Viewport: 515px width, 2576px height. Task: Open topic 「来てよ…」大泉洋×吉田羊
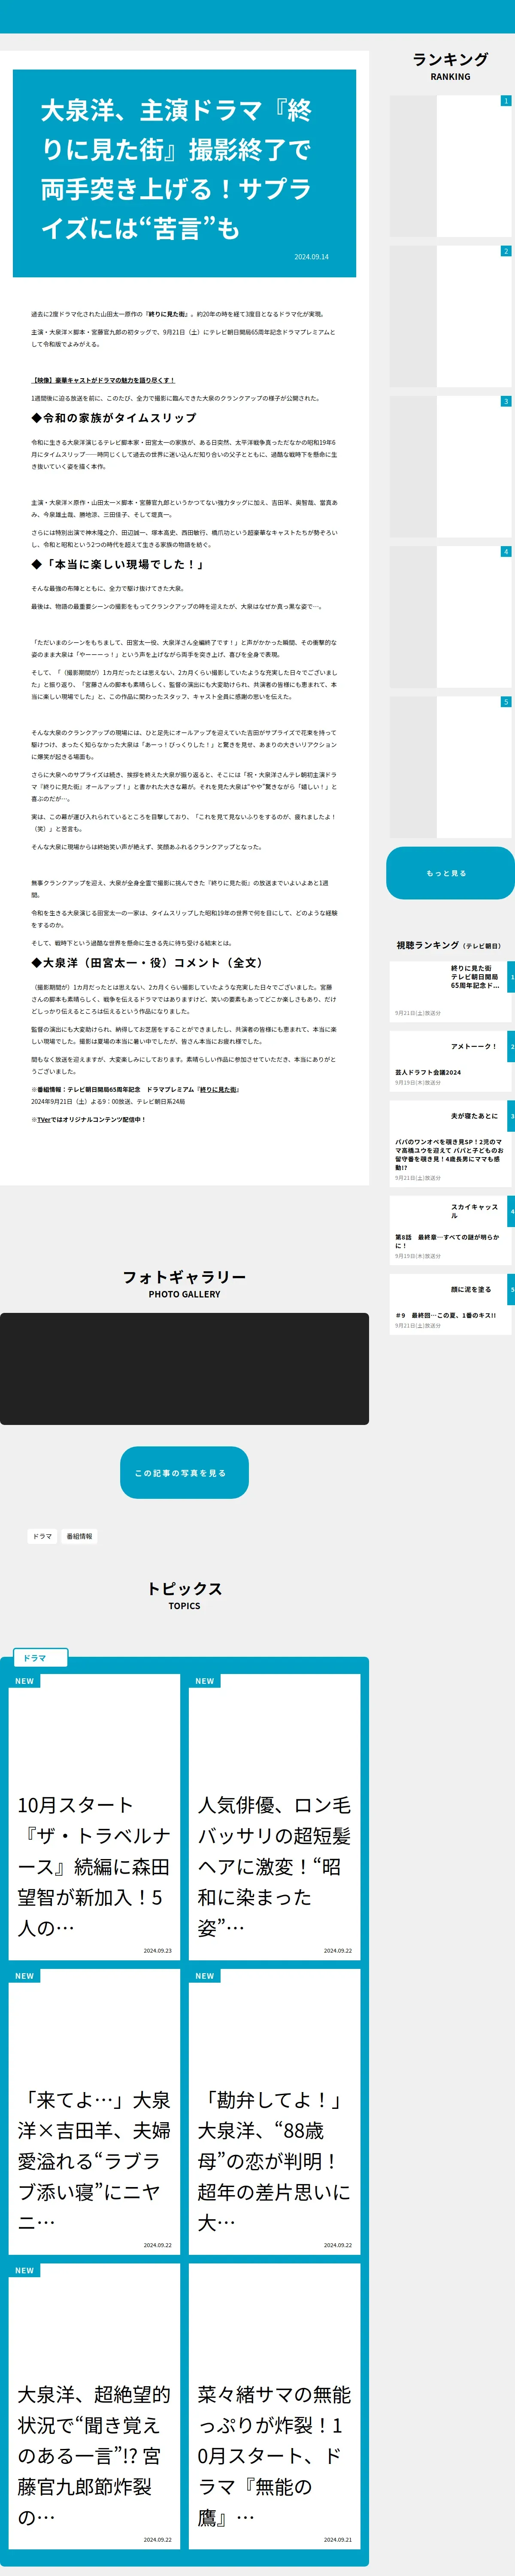[94, 2112]
